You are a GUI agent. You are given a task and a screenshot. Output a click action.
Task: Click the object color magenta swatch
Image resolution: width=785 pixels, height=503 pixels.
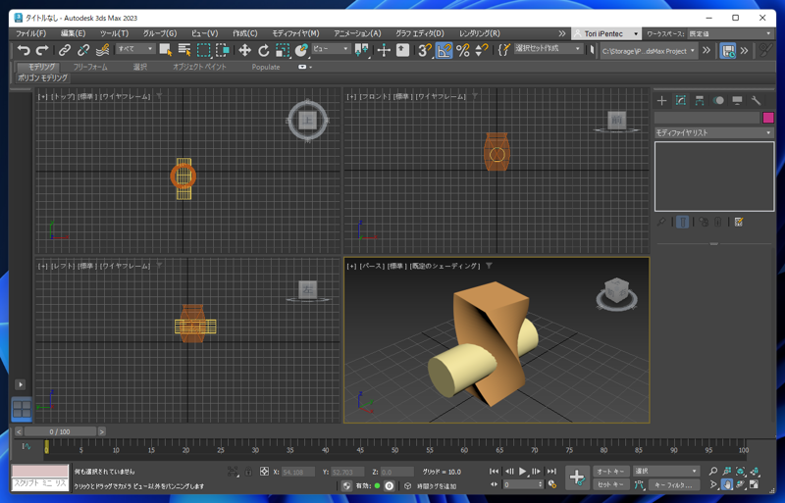(768, 118)
